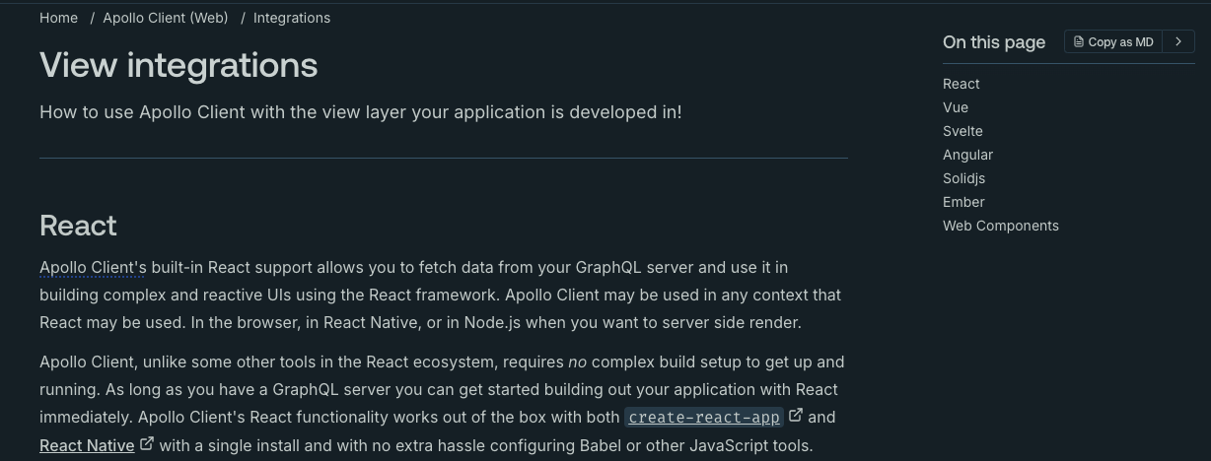This screenshot has width=1211, height=461.
Task: Click the View integrations page title
Action: (178, 65)
